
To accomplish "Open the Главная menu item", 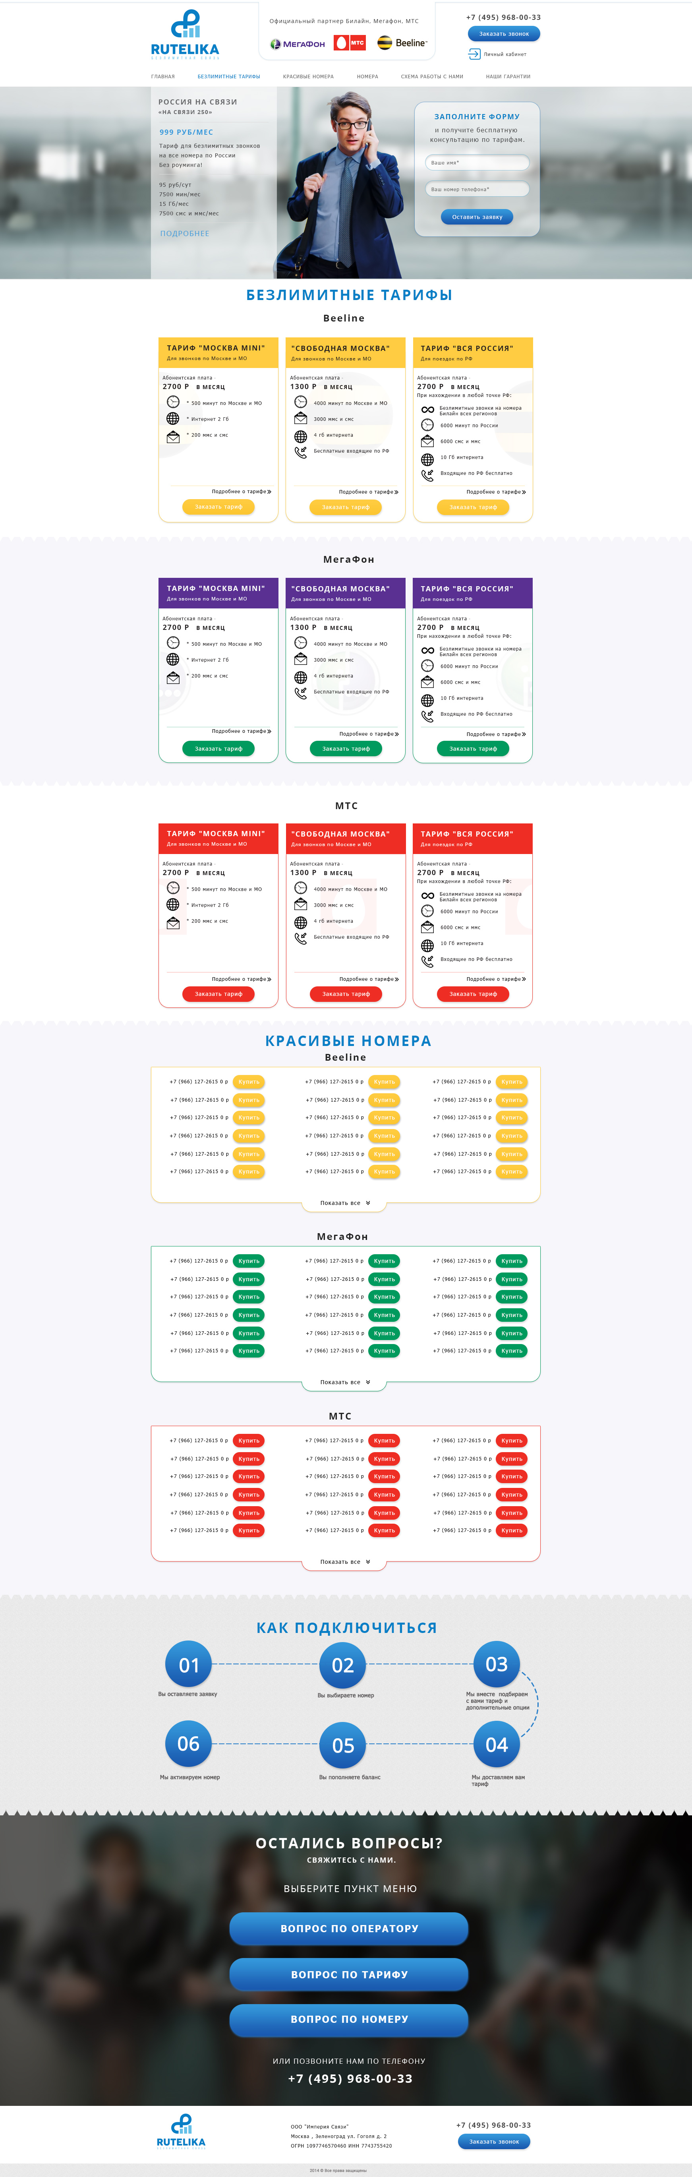I will coord(163,77).
